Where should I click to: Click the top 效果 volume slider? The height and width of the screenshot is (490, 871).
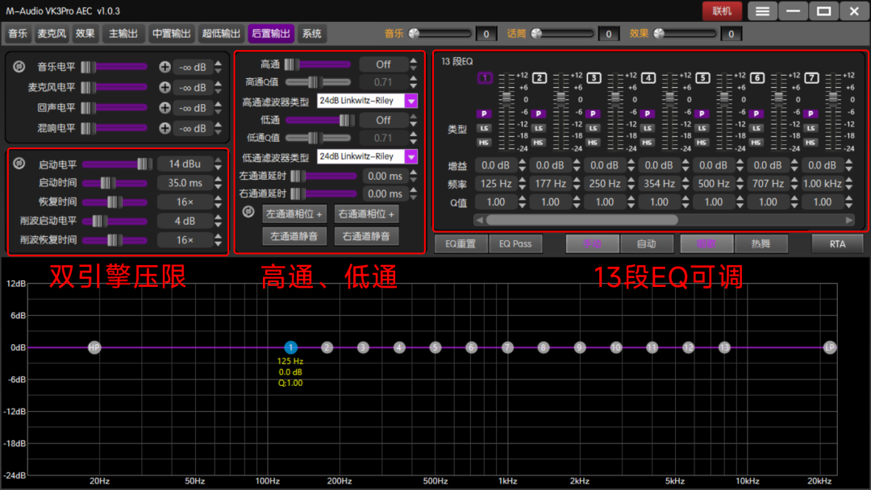(x=685, y=34)
